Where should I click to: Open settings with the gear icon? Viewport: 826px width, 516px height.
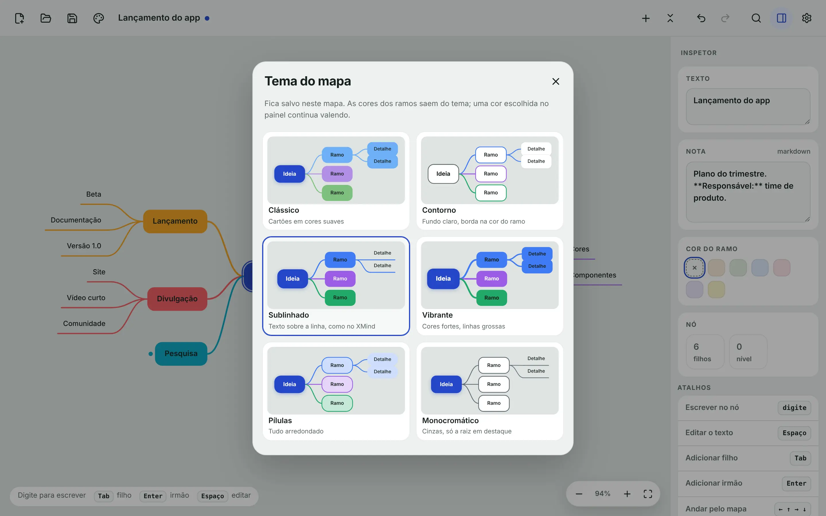(806, 18)
